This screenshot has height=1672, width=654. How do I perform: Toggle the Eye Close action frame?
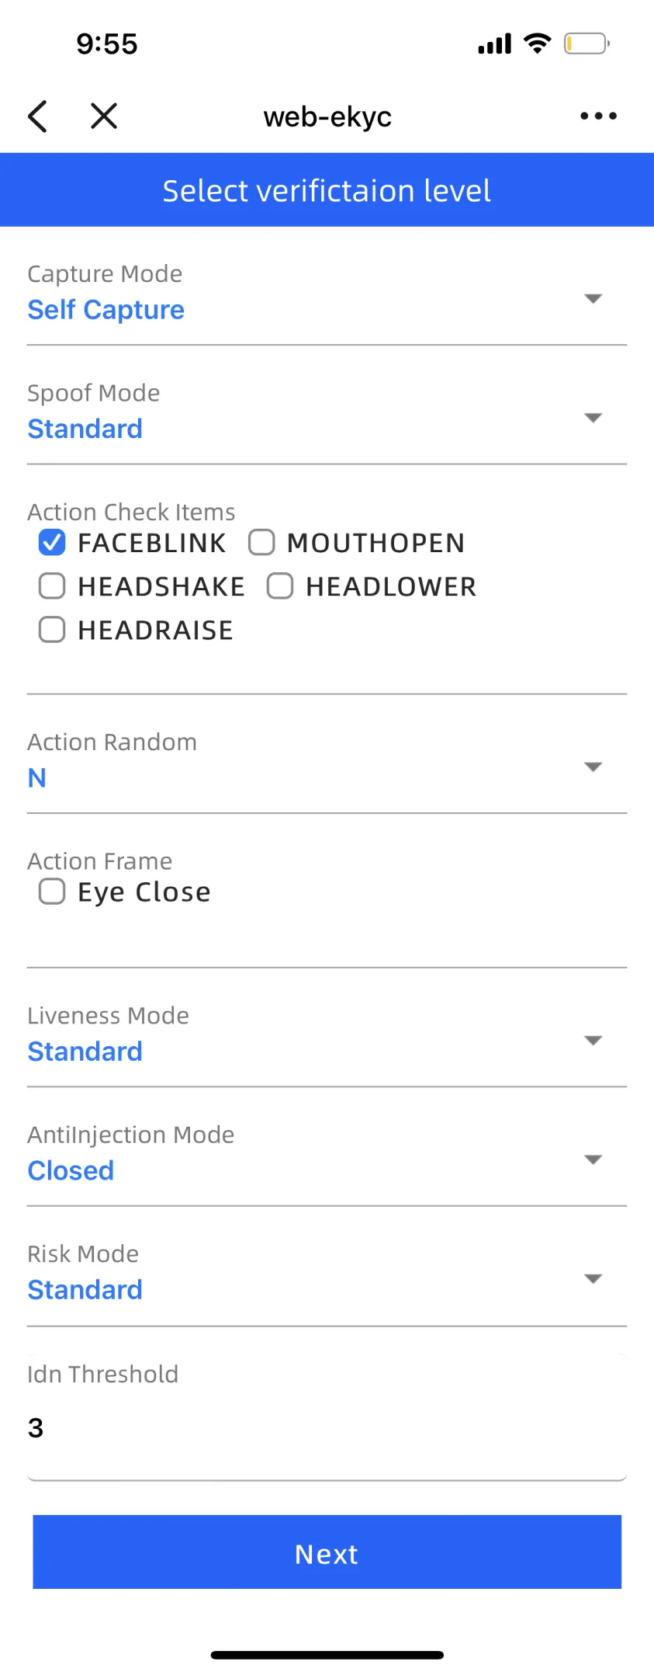click(52, 892)
